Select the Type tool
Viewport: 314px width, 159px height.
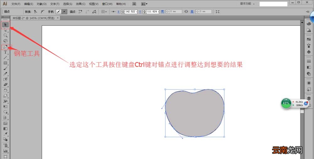click(x=5, y=52)
